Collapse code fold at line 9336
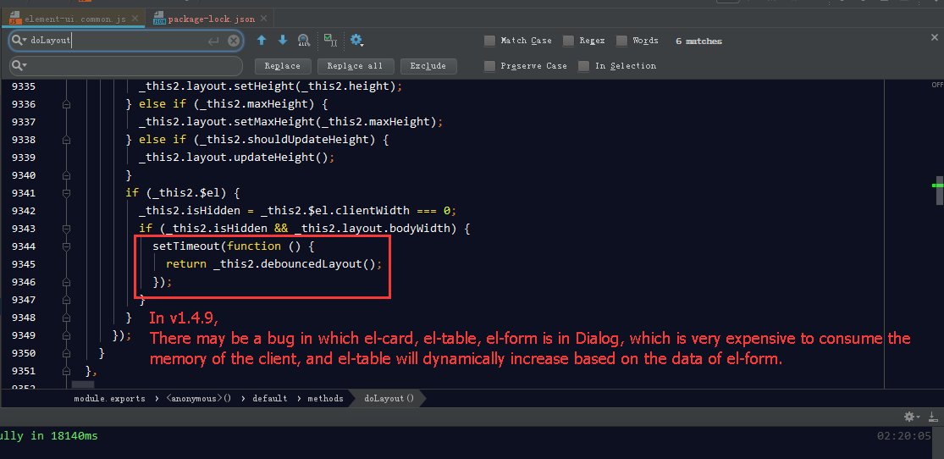The height and width of the screenshot is (459, 944). coord(66,104)
